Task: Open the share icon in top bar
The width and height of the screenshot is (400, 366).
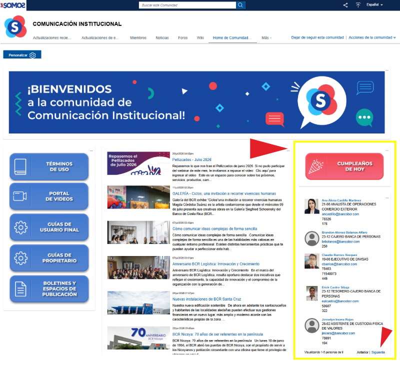Action: tap(345, 5)
